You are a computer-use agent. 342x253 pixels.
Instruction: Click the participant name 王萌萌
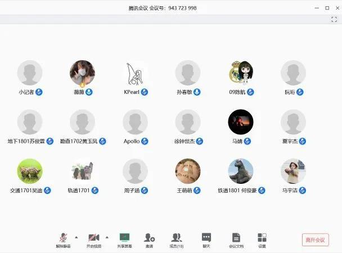click(184, 191)
